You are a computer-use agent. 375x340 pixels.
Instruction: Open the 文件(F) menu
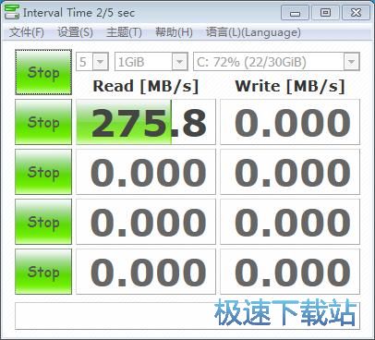[27, 32]
